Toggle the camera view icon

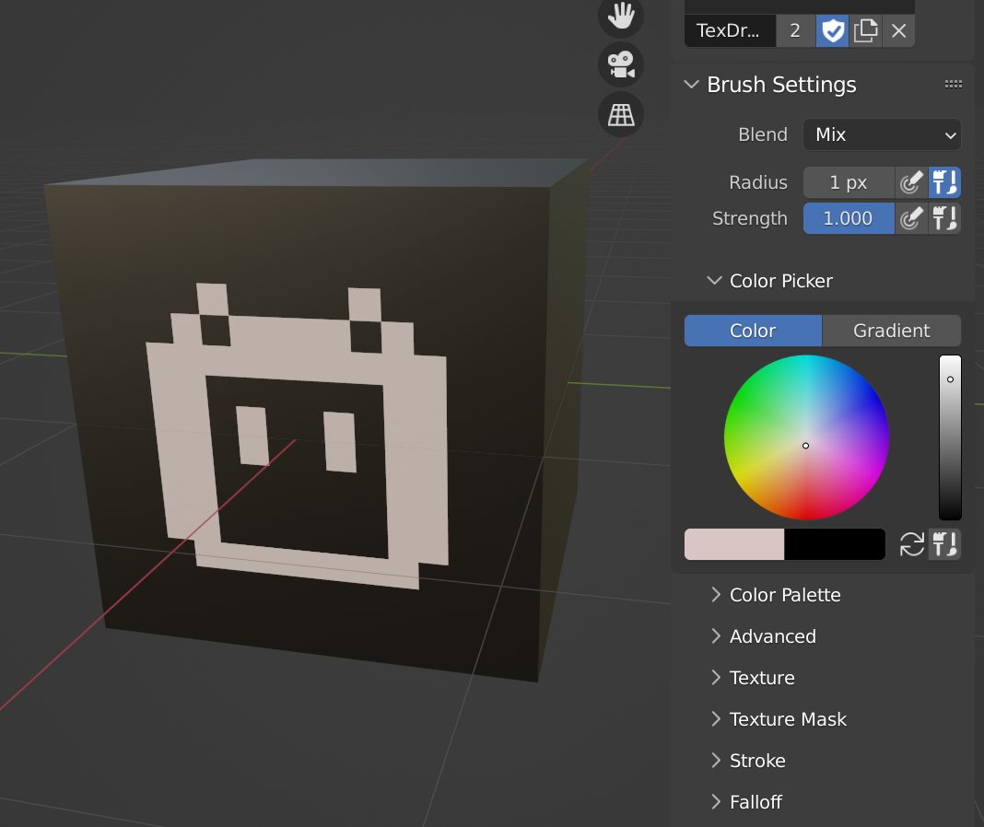[621, 65]
